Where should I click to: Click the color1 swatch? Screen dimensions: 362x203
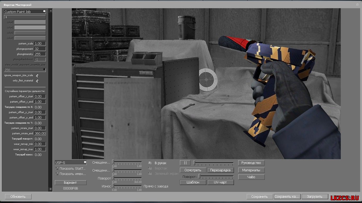click(x=30, y=28)
